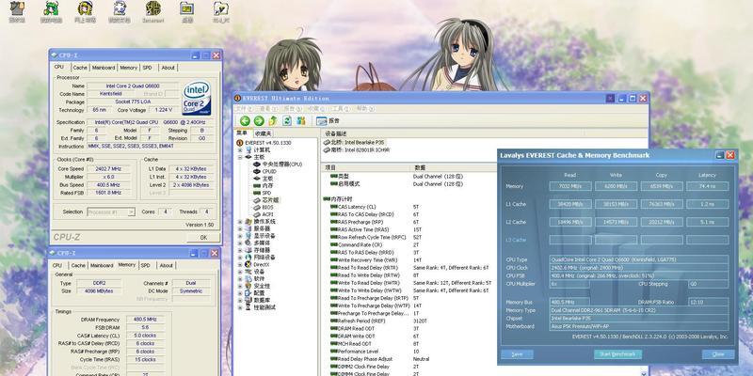Click the Intel Core 2 Quad logo

click(197, 98)
